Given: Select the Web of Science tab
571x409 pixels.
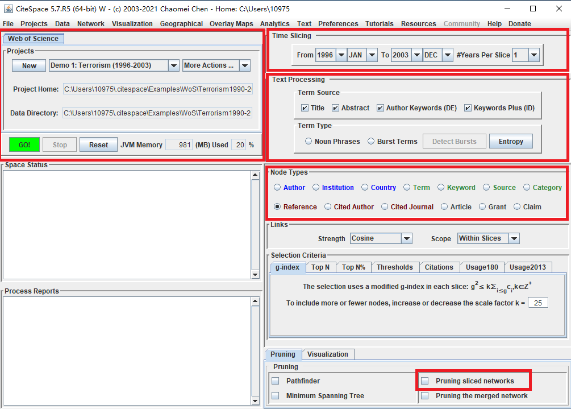Looking at the screenshot, I should point(33,39).
